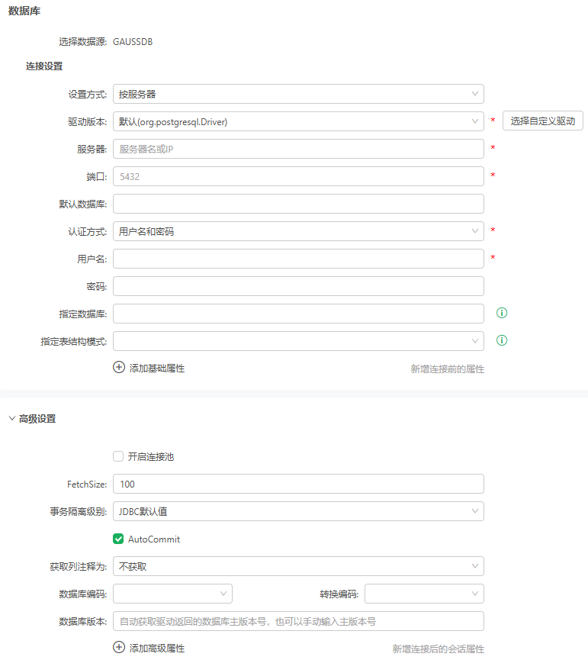588x660 pixels.
Task: Focus the 端口 port field
Action: [298, 176]
